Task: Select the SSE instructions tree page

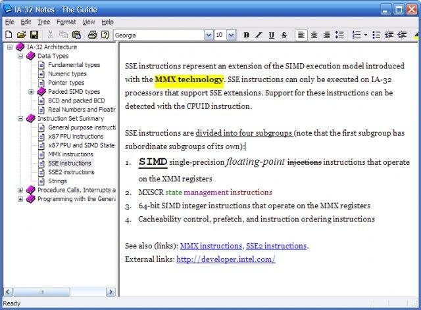Action: (70, 163)
